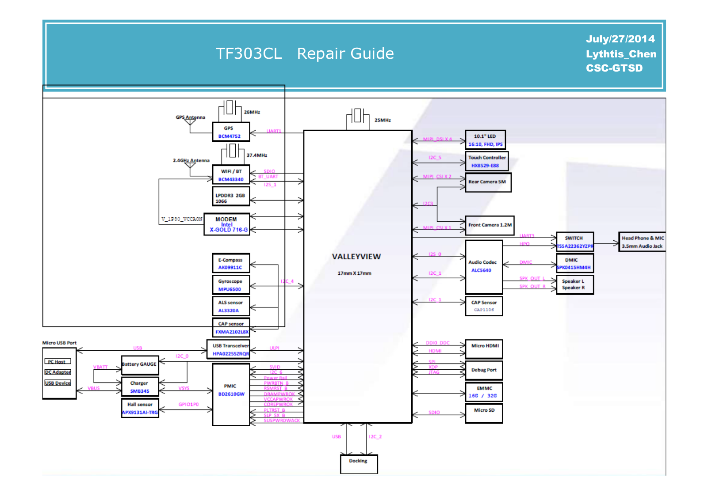Image resolution: width=708 pixels, height=500 pixels.
Task: Click the Speaker L / Speaker R block
Action: tap(575, 284)
